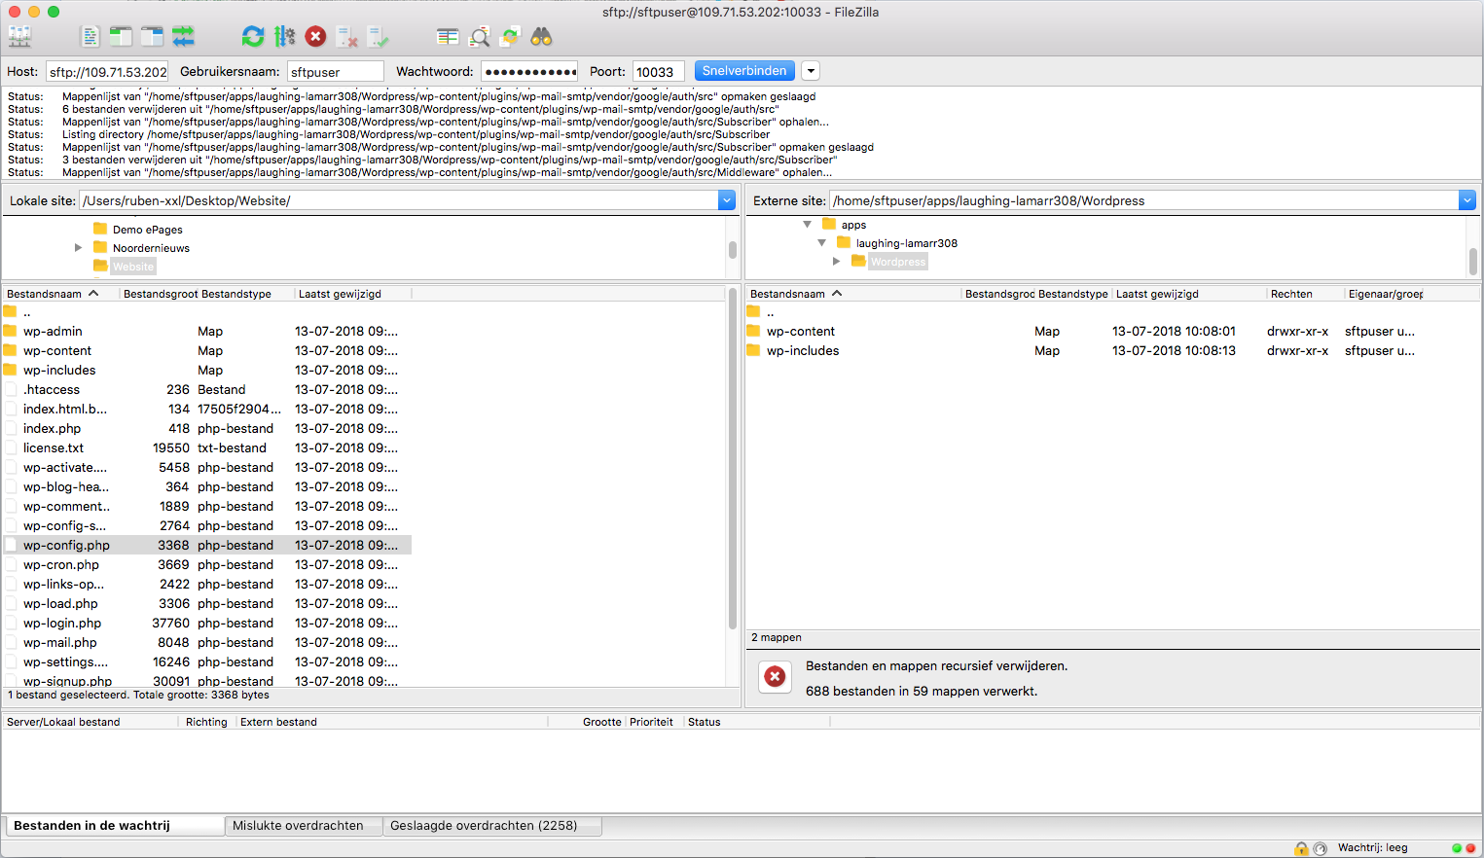Select wp-cron.php in local list
The width and height of the screenshot is (1484, 858).
[x=207, y=565]
